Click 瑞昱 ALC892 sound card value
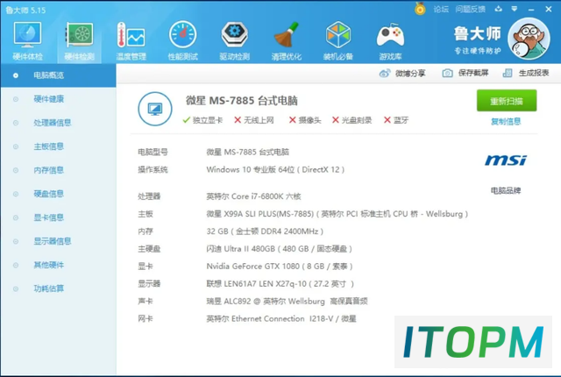 [287, 302]
